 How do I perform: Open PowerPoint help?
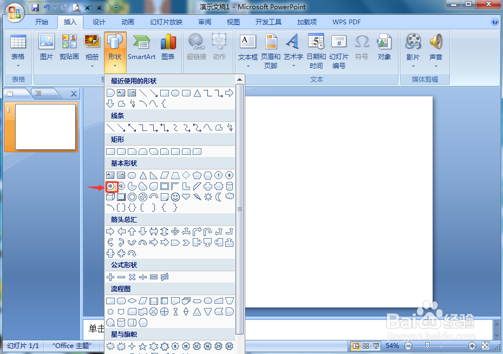495,22
